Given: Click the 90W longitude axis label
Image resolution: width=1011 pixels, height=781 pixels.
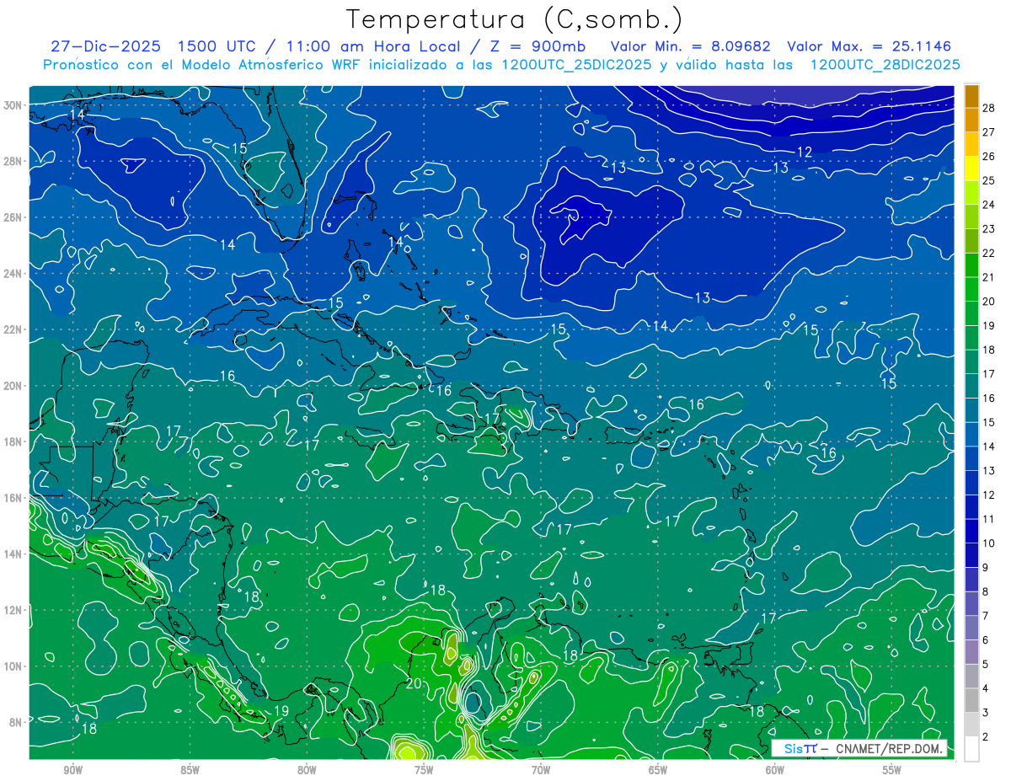Looking at the screenshot, I should pos(72,770).
